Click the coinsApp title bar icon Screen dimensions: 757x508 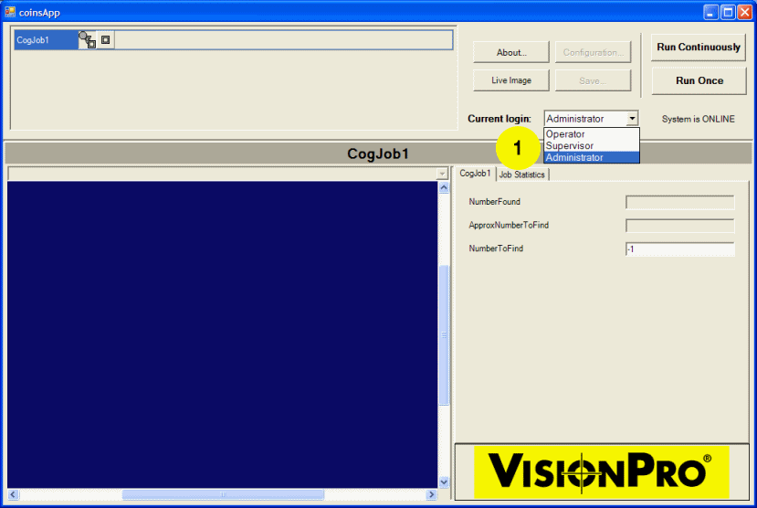click(x=10, y=12)
